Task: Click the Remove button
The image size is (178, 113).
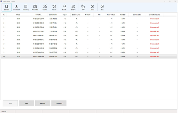Action: coord(43,103)
